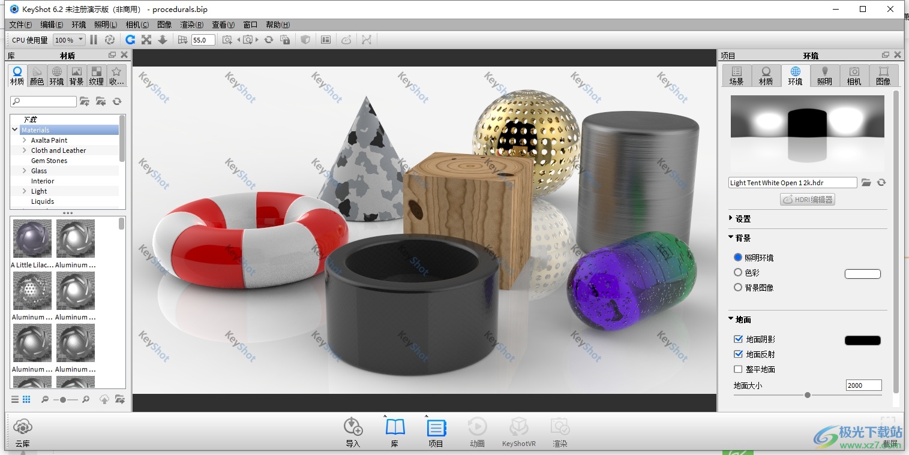Screen dimensions: 909x455
Task: Expand the 设置 section
Action: pos(731,218)
